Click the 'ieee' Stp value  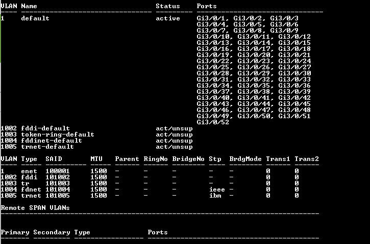[x=217, y=189]
